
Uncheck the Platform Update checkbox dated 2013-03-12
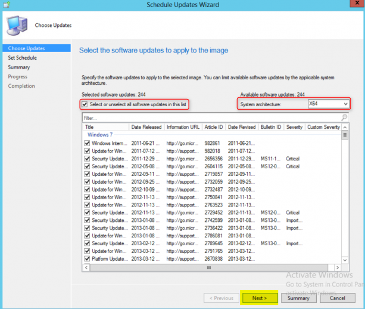coord(88,259)
